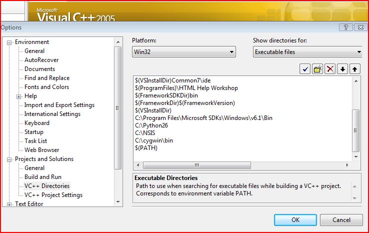Screen dimensions: 369x233
Task: Click the checkmark icon above directory list
Action: pos(305,69)
